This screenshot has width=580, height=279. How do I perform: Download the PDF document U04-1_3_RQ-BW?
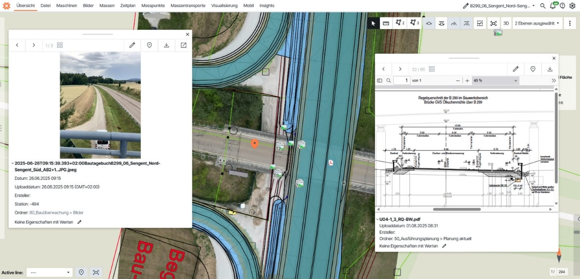(550, 69)
